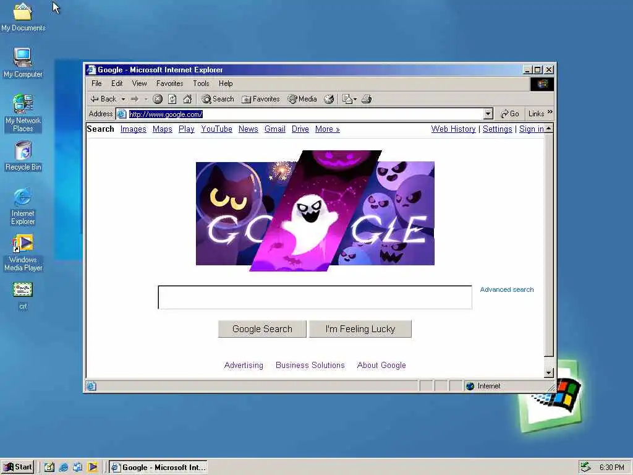
Task: Click the Halloween Google doodle
Action: pyautogui.click(x=315, y=211)
